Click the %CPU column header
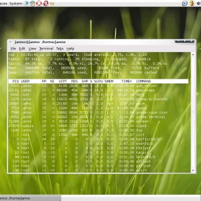The height and width of the screenshot is (201, 201). point(98,81)
